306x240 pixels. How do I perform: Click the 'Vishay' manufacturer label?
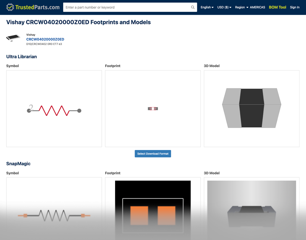[31, 35]
